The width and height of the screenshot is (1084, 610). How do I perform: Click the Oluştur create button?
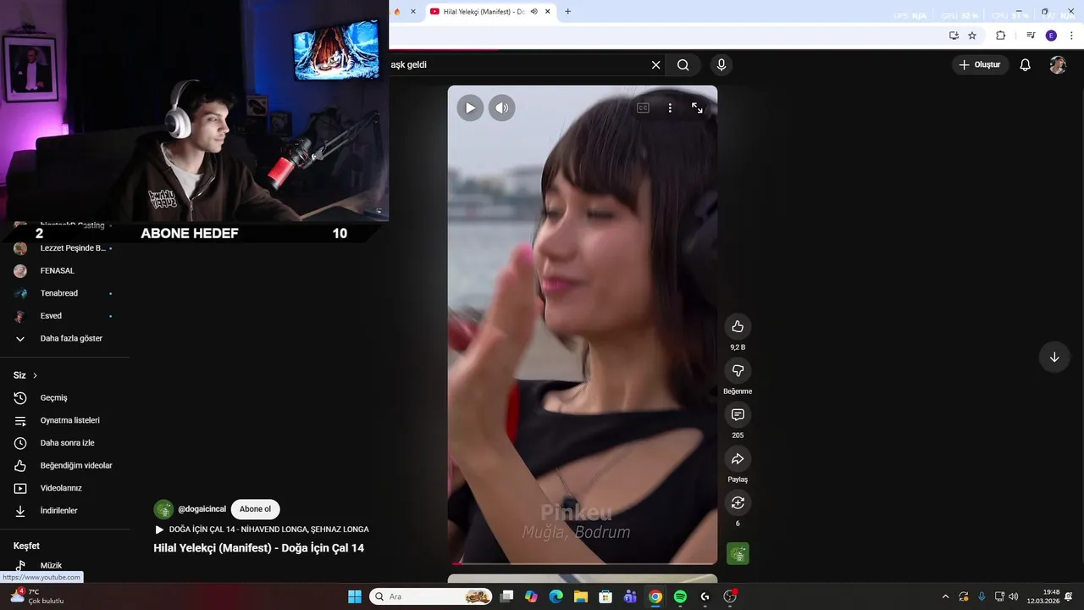pos(980,65)
